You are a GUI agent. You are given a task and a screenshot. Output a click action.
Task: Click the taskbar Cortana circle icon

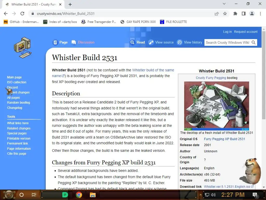21,195
